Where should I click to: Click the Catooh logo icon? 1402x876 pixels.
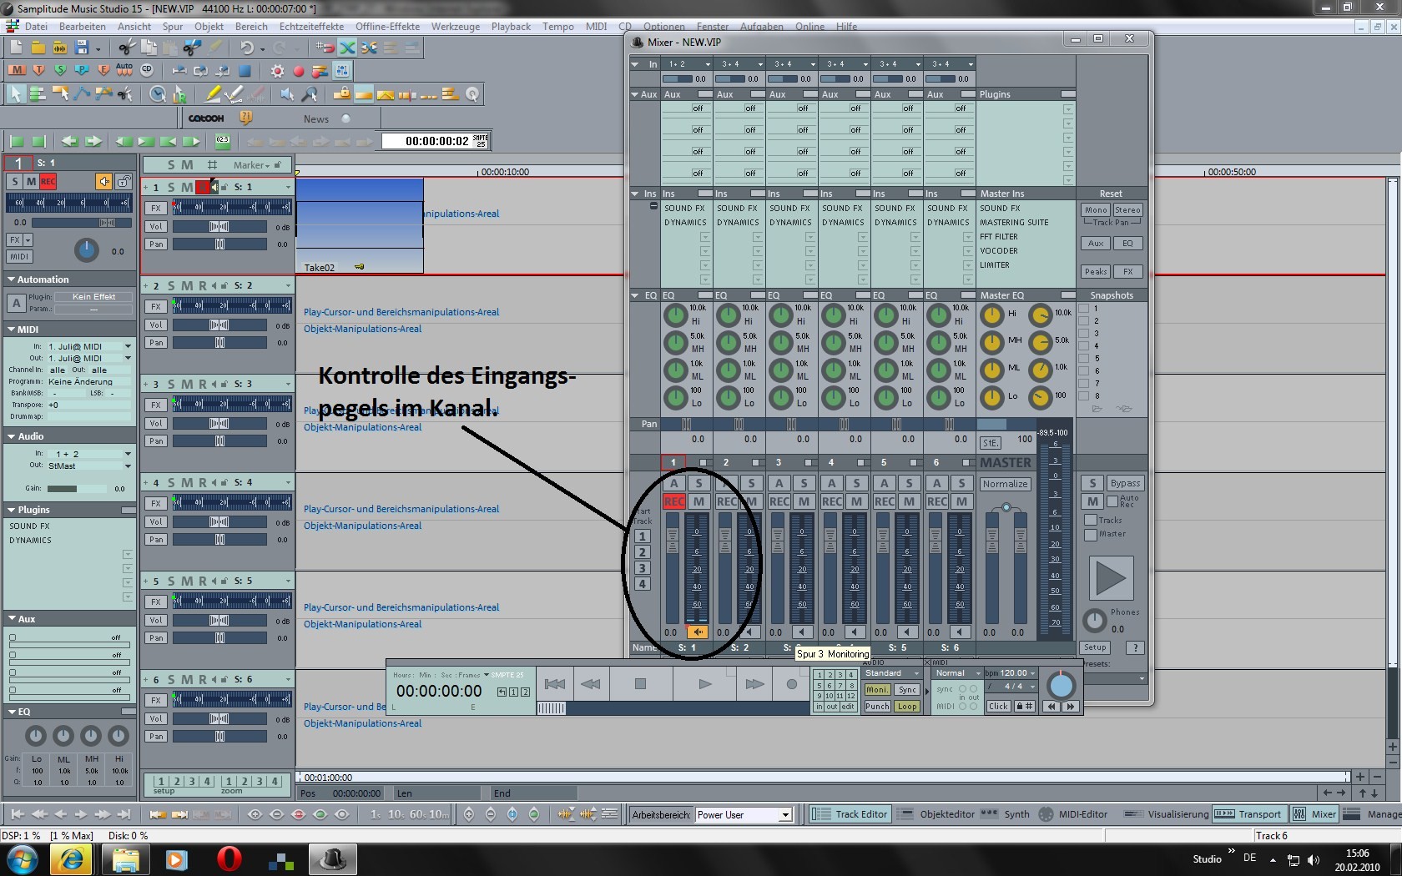coord(205,118)
